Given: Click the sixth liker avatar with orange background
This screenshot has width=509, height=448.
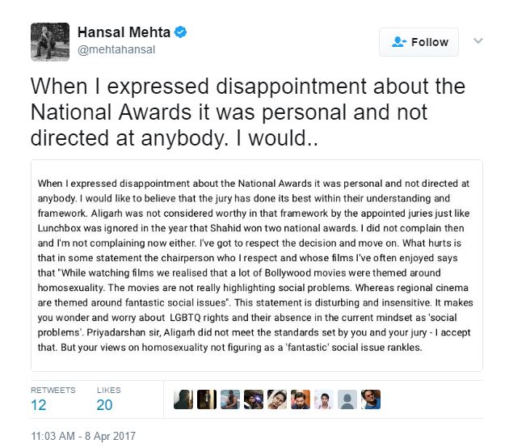Looking at the screenshot, I should click(x=301, y=399).
